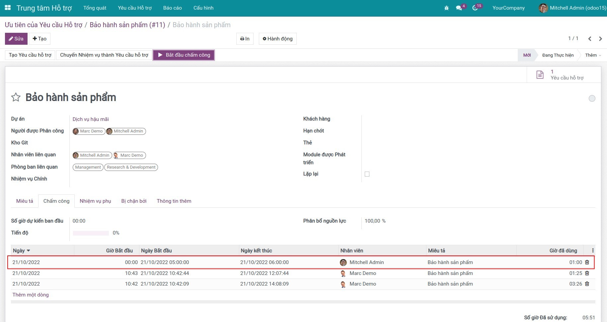The width and height of the screenshot is (607, 322).
Task: Click the debug bug icon
Action: click(x=446, y=8)
